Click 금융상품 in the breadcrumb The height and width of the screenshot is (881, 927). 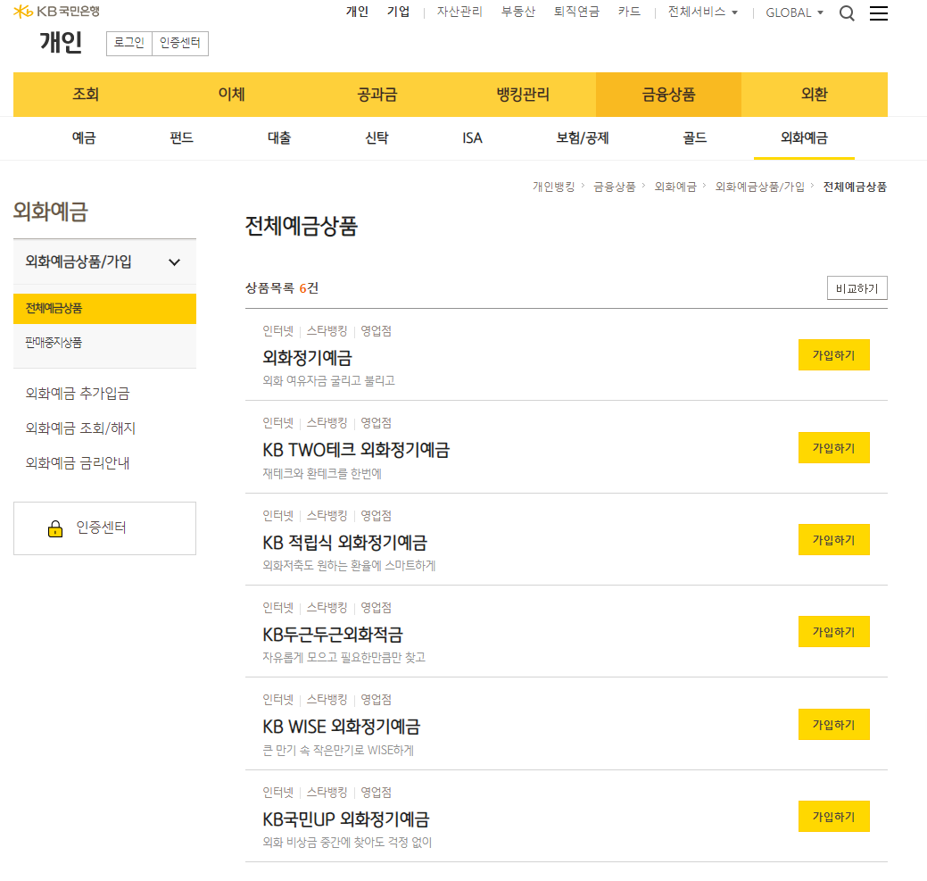pos(614,187)
